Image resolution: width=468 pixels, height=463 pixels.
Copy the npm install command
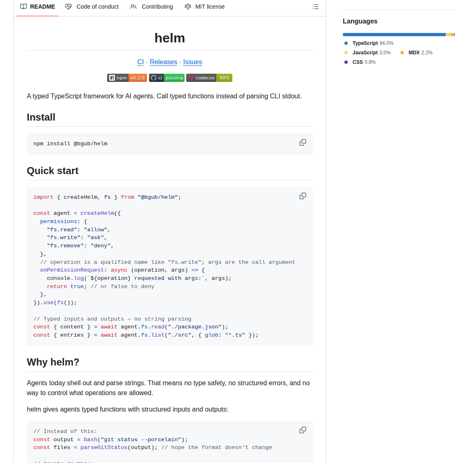coord(303,142)
